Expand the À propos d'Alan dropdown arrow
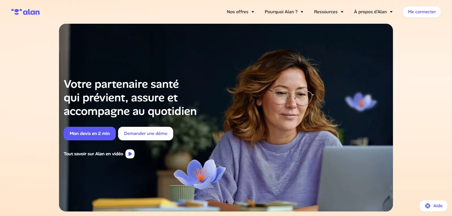Viewport: 452px width, 216px height. pyautogui.click(x=391, y=12)
